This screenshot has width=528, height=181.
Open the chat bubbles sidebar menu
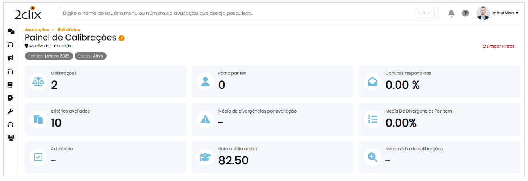(x=11, y=32)
